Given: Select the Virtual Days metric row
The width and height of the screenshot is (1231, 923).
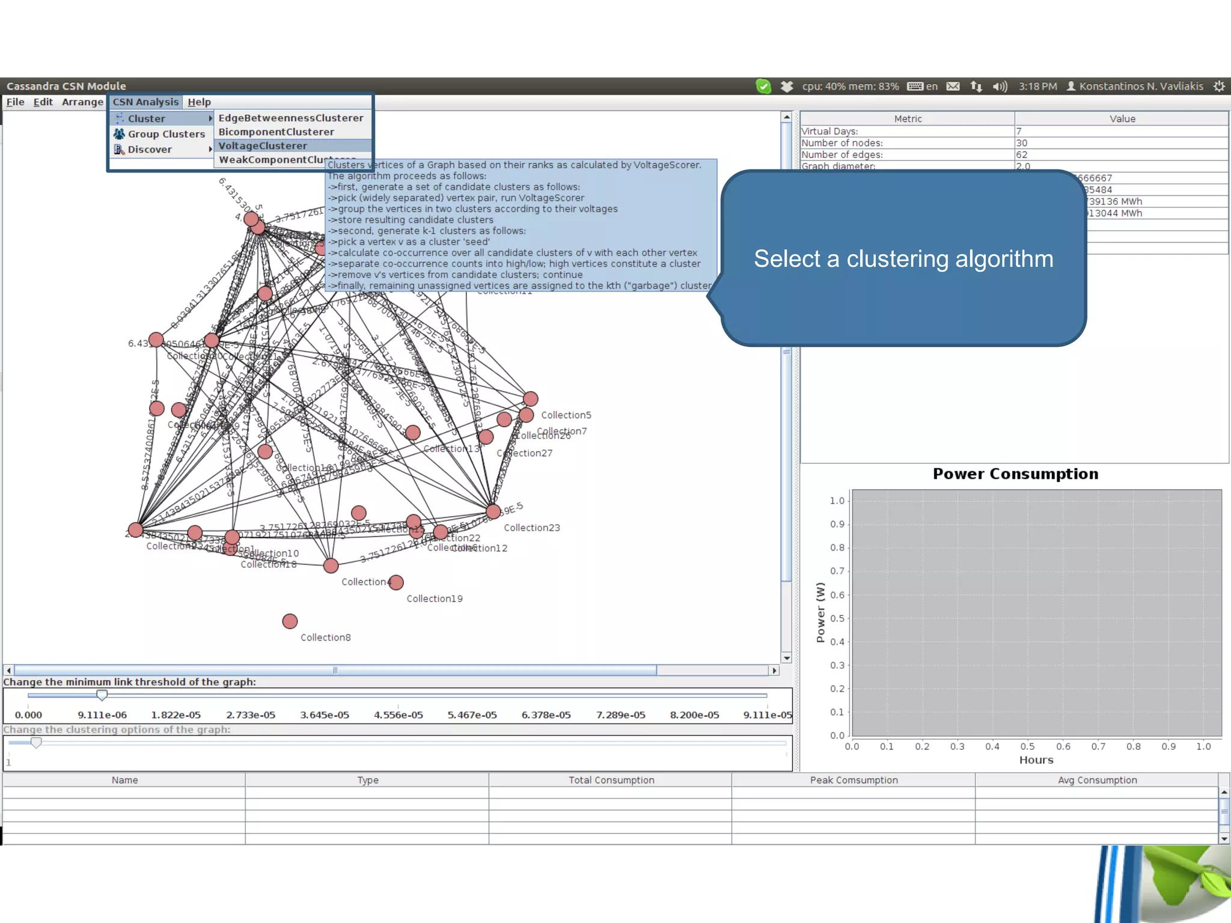Looking at the screenshot, I should point(1015,131).
